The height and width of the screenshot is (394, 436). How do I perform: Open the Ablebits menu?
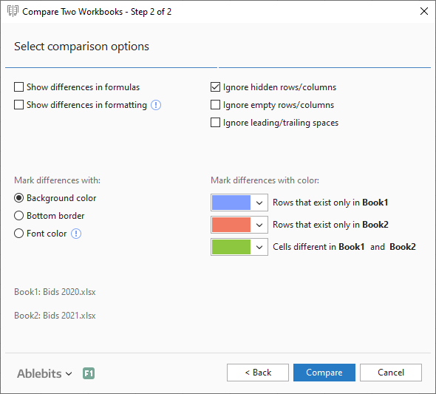tap(44, 373)
